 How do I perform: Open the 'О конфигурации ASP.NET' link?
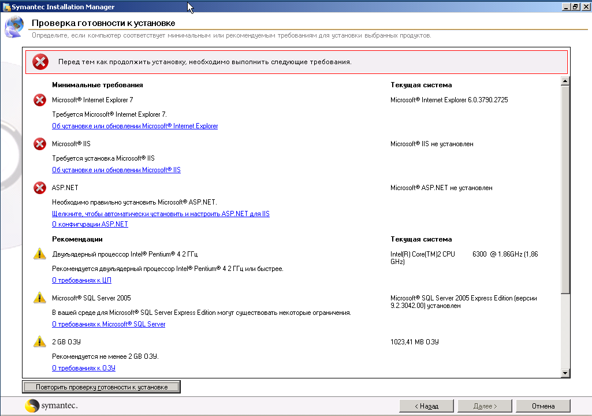point(90,224)
